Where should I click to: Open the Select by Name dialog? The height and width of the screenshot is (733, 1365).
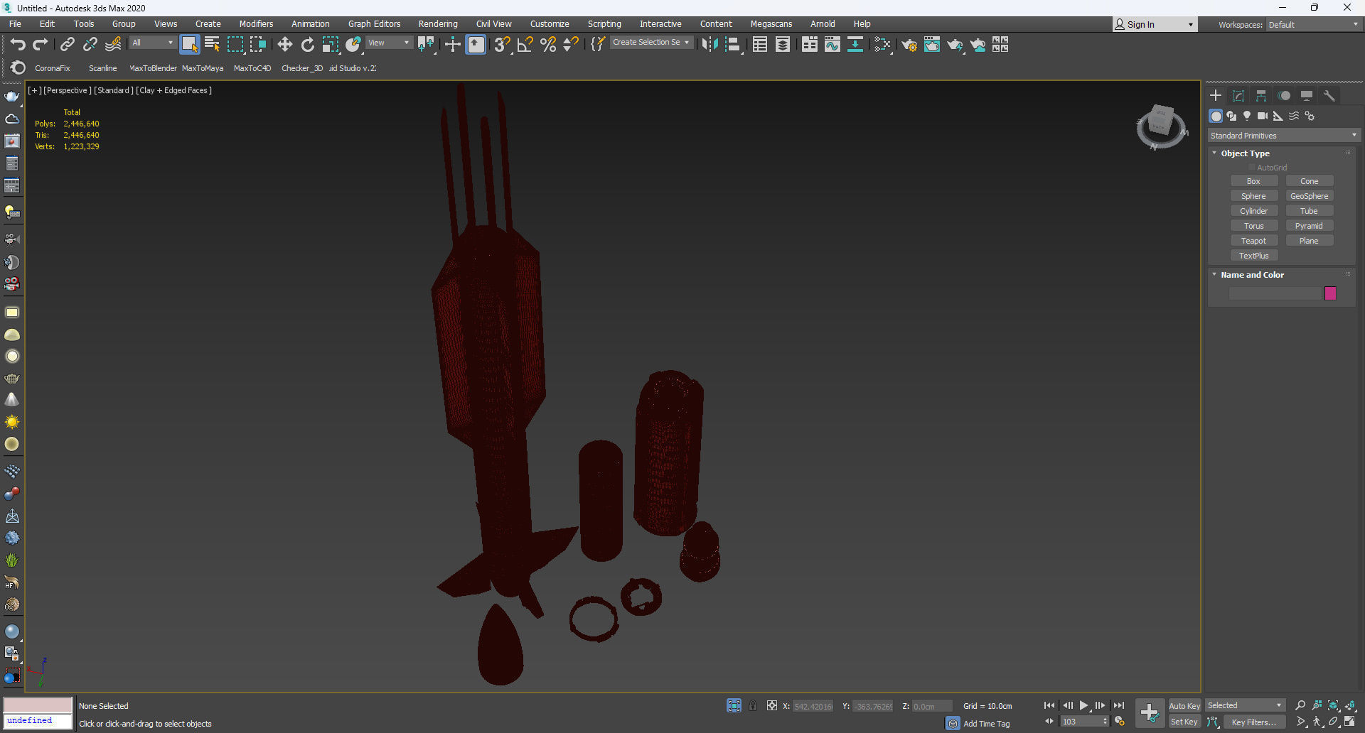212,45
